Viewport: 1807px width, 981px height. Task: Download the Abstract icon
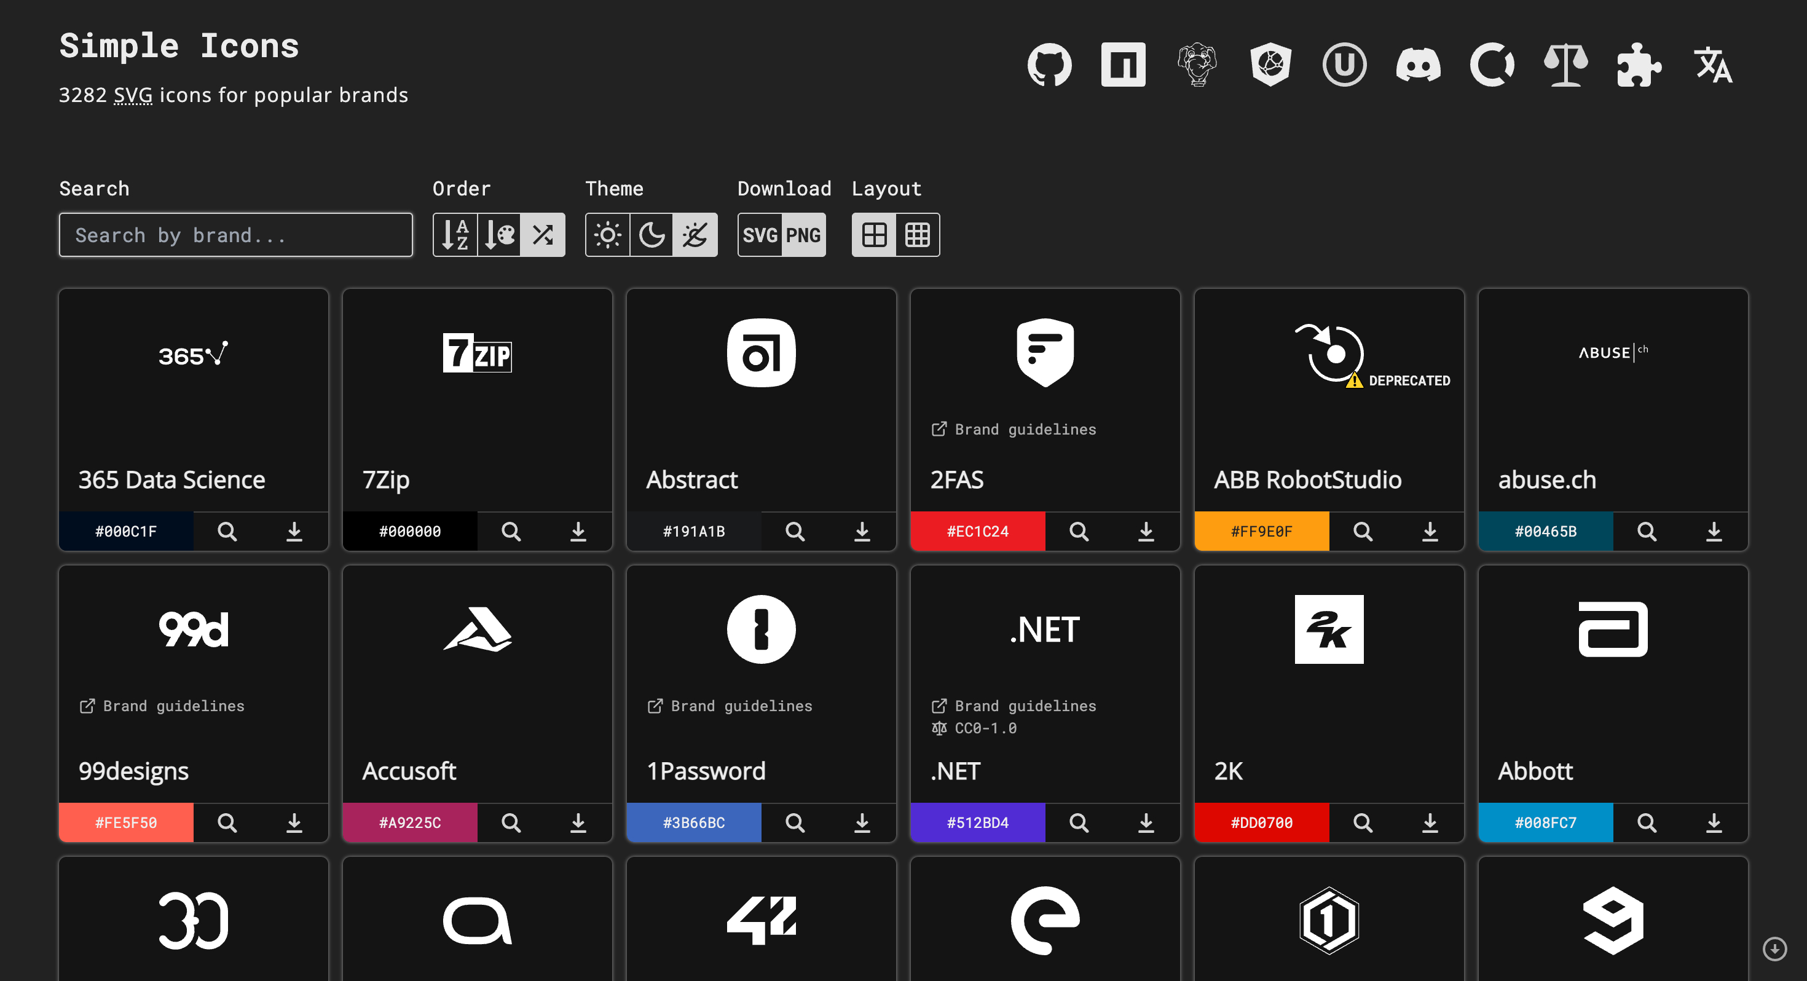(x=862, y=531)
